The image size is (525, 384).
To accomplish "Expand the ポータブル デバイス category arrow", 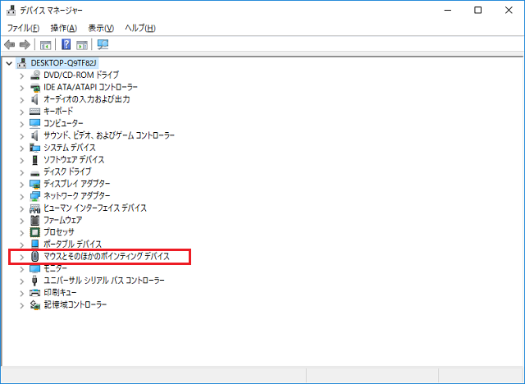I will click(x=22, y=245).
